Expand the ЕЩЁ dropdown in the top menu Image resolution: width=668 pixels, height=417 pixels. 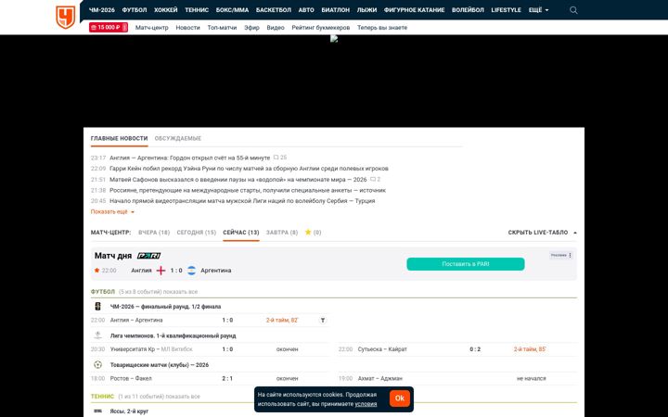click(538, 10)
